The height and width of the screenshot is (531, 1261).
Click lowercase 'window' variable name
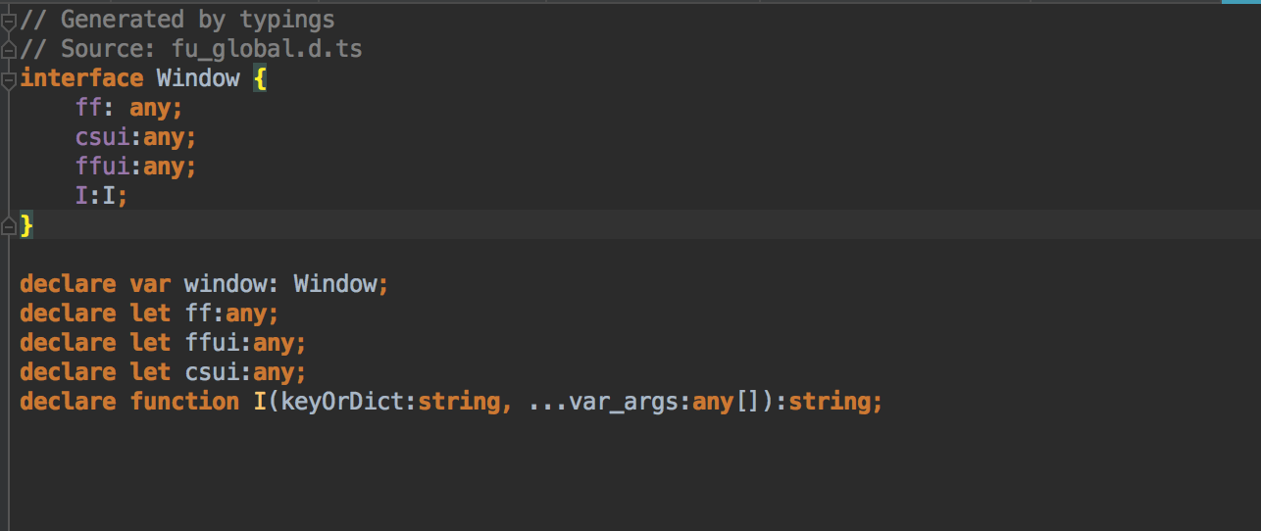pos(226,284)
